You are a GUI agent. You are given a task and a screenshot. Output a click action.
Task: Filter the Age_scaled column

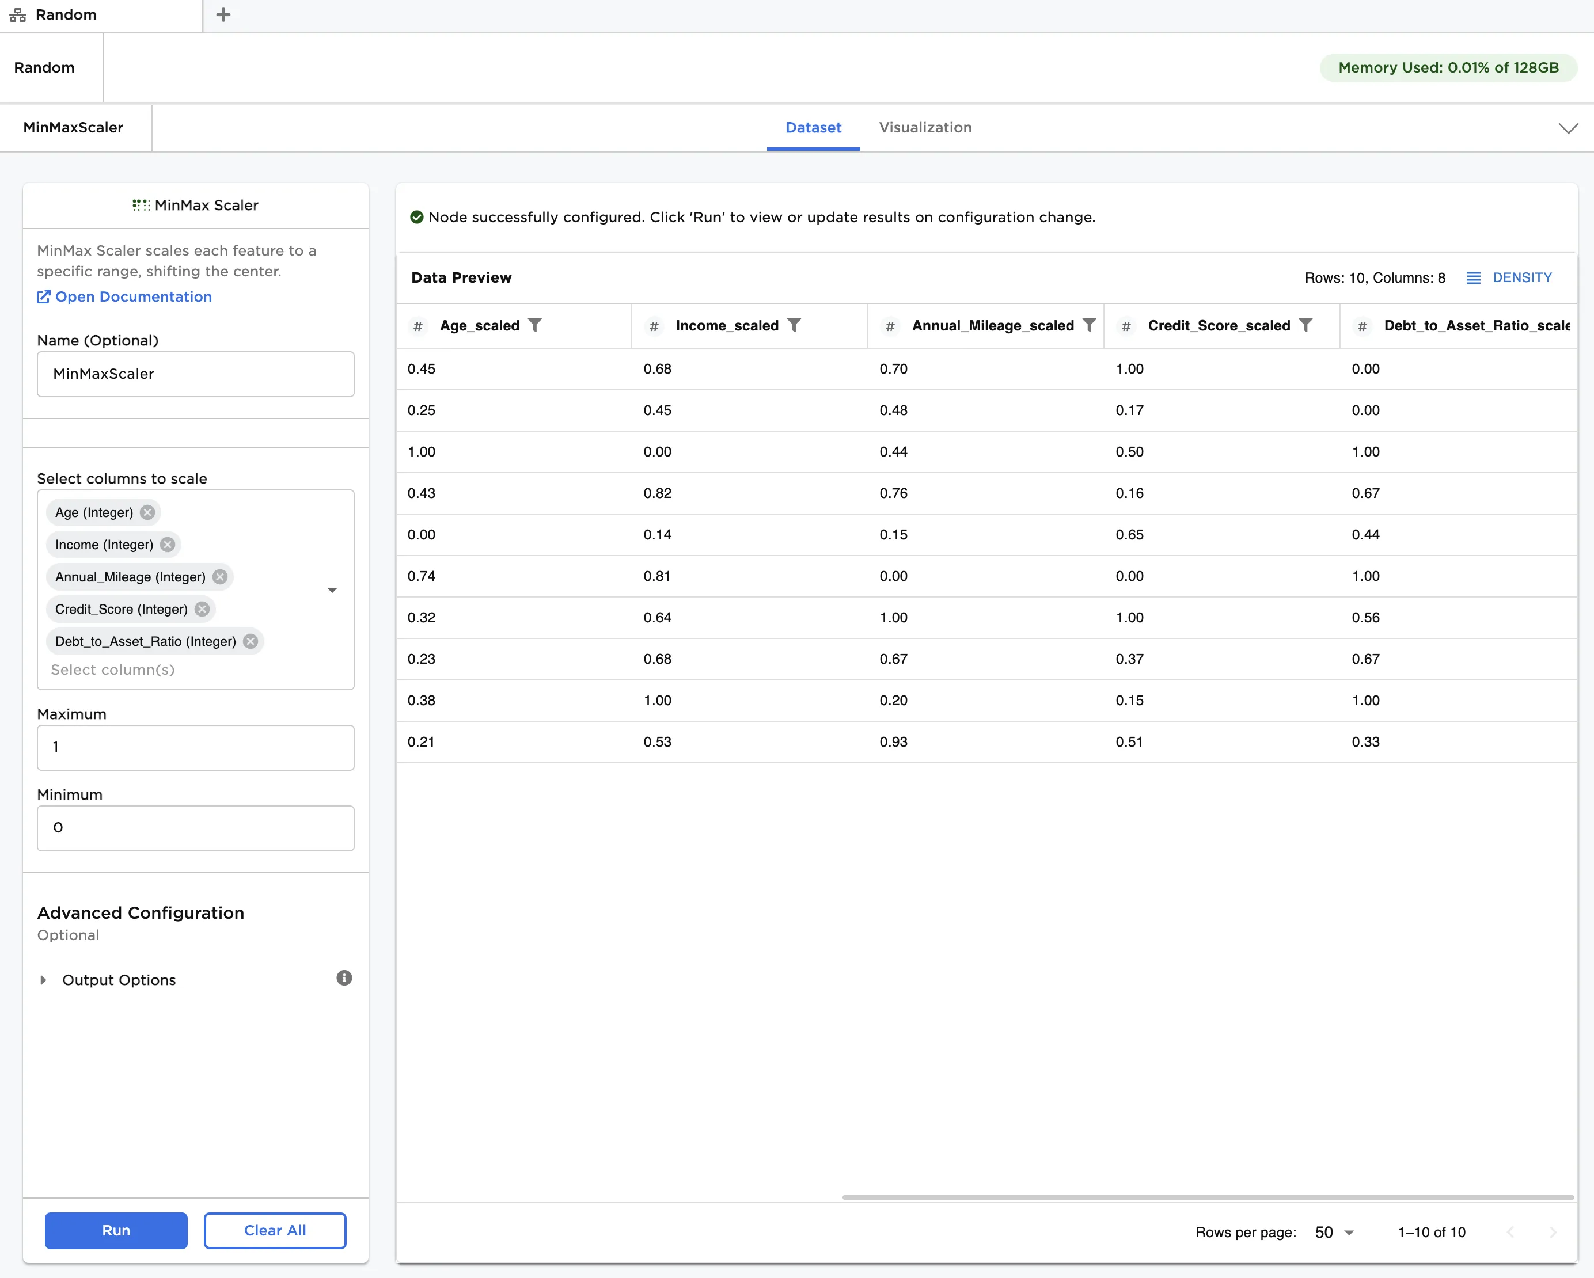pyautogui.click(x=536, y=326)
